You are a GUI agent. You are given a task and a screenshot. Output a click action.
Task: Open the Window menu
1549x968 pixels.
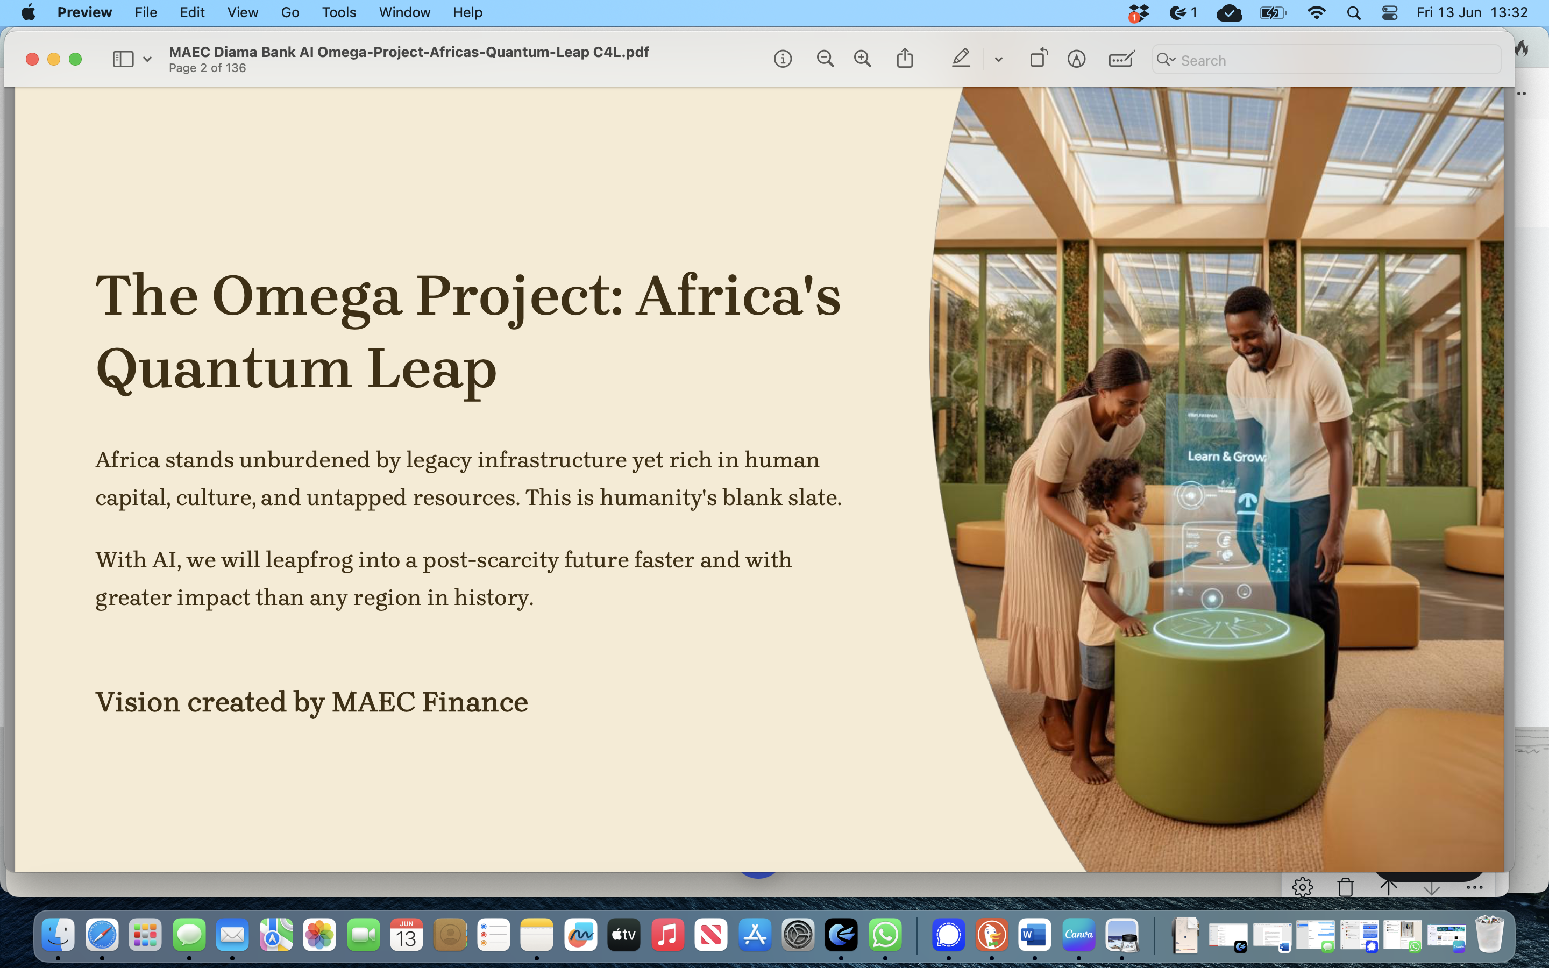click(x=404, y=13)
